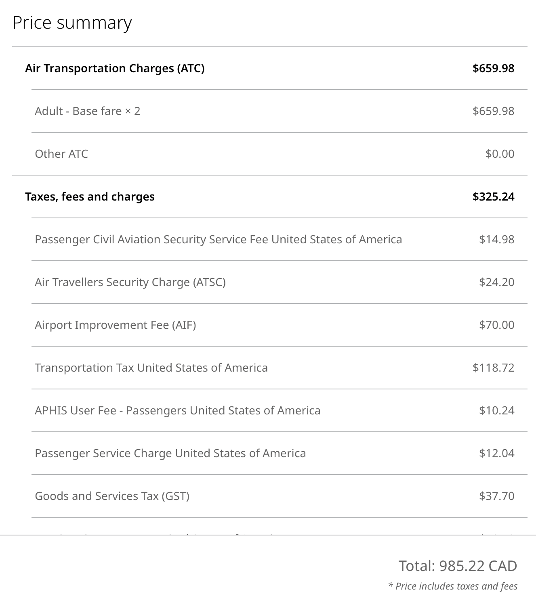Screen dimensions: 536x596
Task: Click Air Travellers Security Charge (ATSC) row
Action: pos(130,282)
